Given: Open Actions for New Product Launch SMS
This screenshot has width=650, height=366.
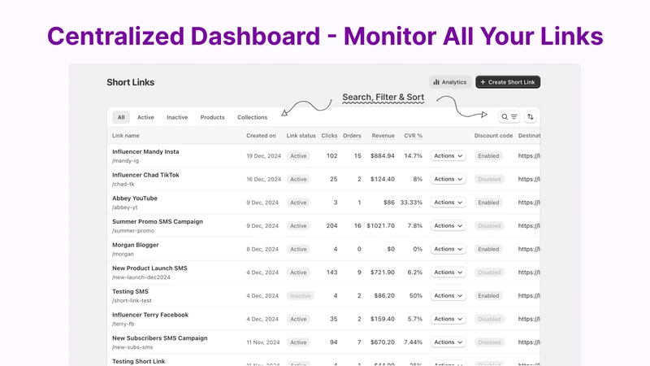Looking at the screenshot, I should tap(448, 272).
